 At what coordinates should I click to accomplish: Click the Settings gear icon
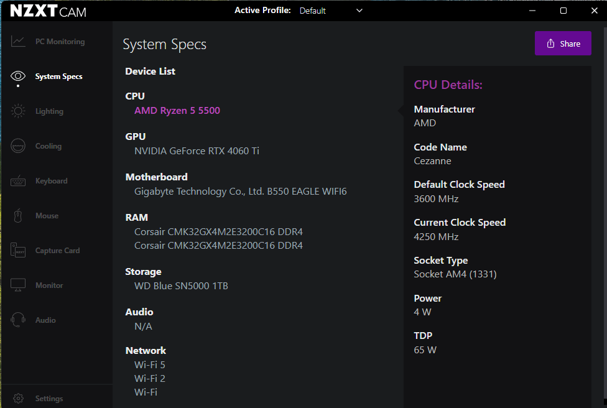coord(18,398)
